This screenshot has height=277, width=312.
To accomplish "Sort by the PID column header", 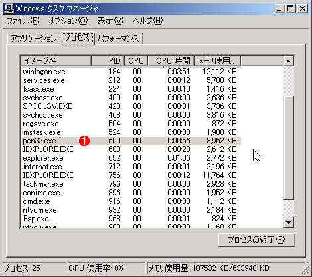I will (x=108, y=61).
